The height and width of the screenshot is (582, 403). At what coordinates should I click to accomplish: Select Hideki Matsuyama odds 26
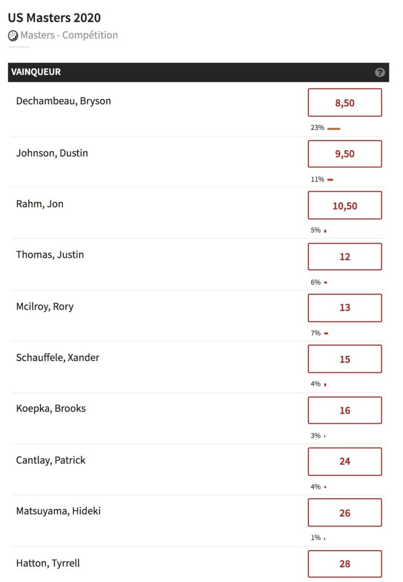click(345, 513)
